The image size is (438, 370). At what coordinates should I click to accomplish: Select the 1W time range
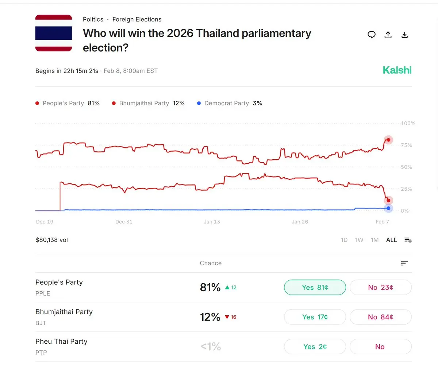[x=359, y=240]
